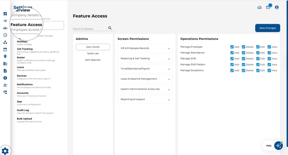This screenshot has width=288, height=155.
Task: Click the settings gear icon
Action: click(x=5, y=151)
